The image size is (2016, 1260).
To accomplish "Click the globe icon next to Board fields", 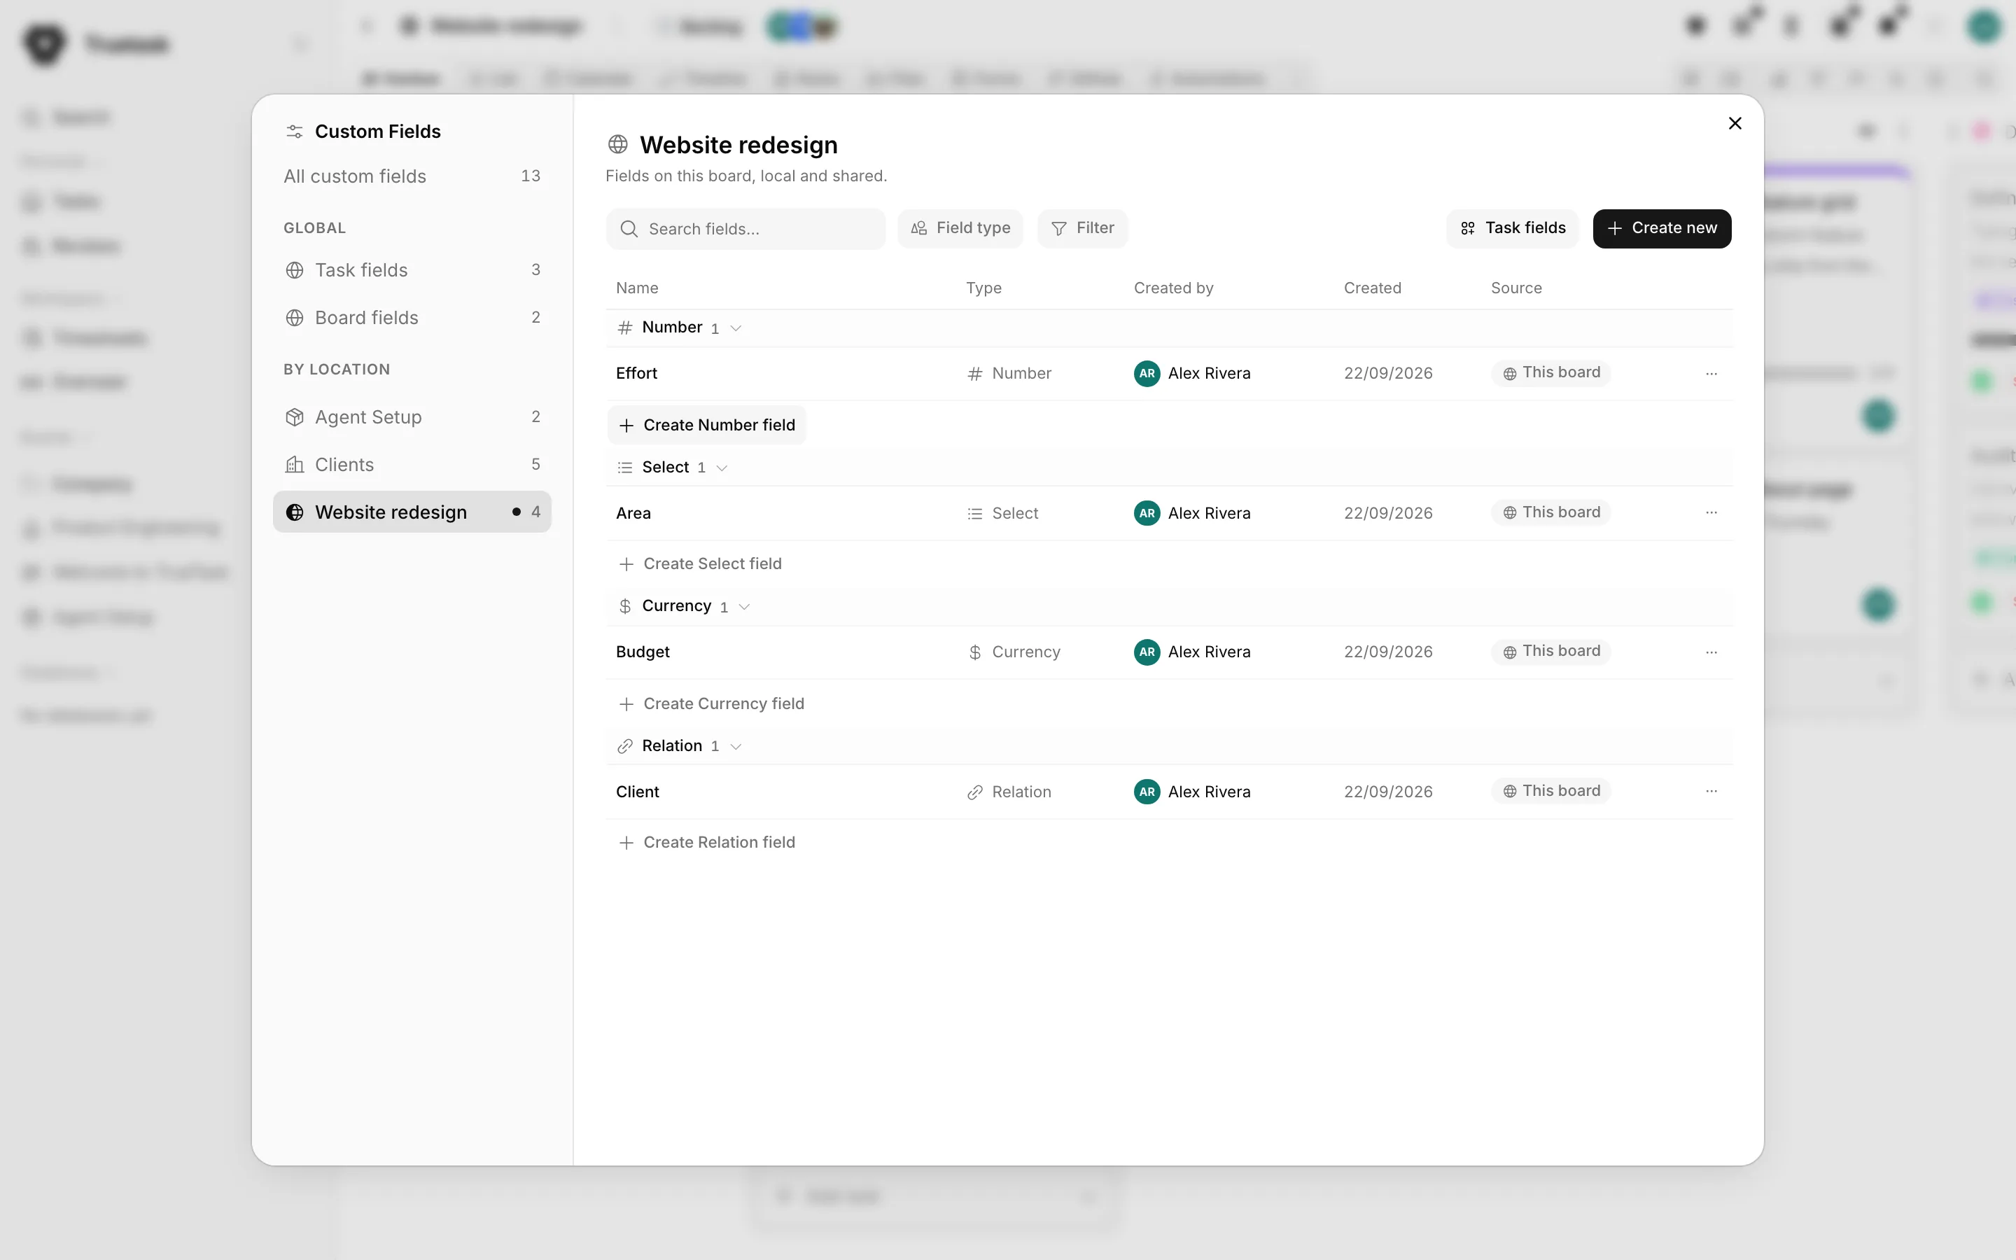I will point(294,318).
